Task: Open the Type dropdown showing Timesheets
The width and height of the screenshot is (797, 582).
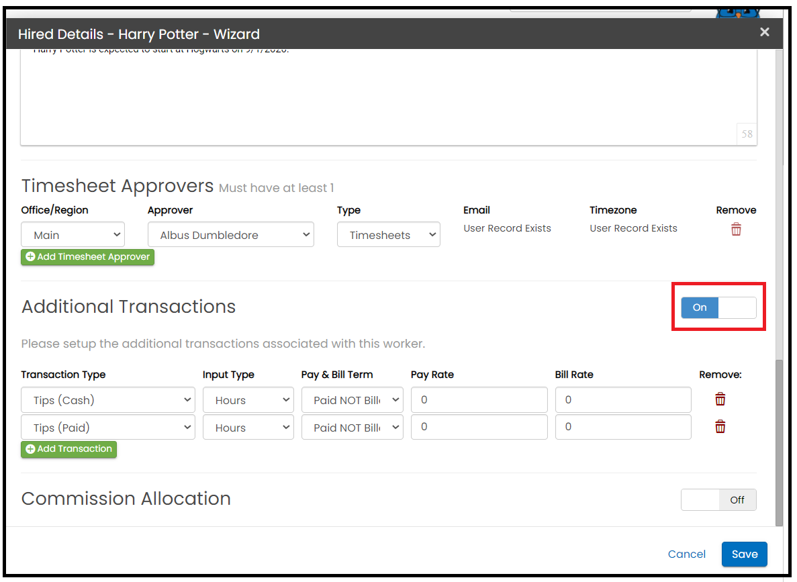Action: [x=388, y=235]
